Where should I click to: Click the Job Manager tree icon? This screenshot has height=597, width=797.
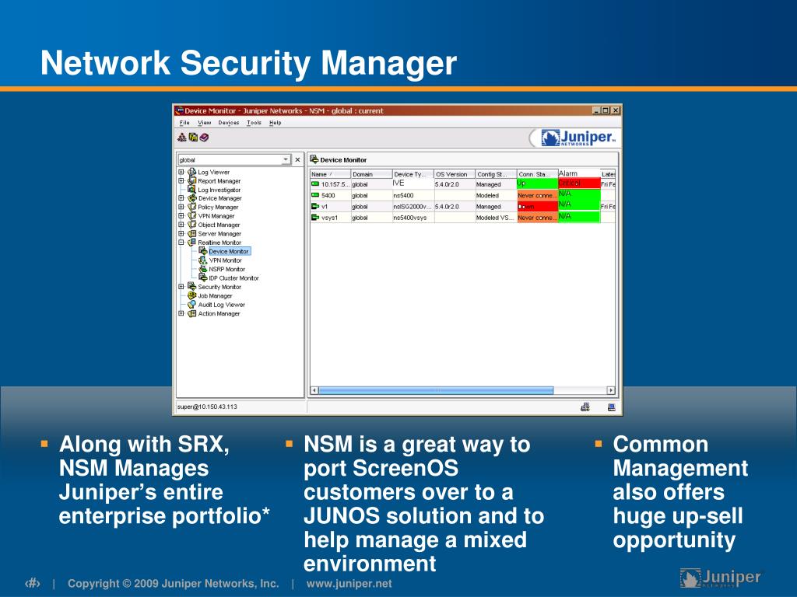(191, 295)
